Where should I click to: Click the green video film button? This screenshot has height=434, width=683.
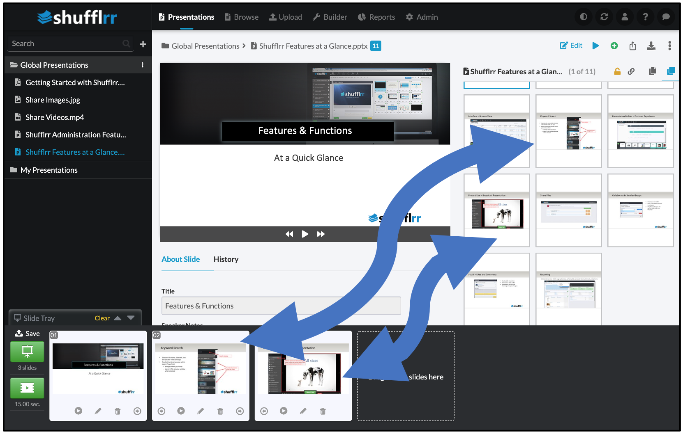pyautogui.click(x=27, y=388)
